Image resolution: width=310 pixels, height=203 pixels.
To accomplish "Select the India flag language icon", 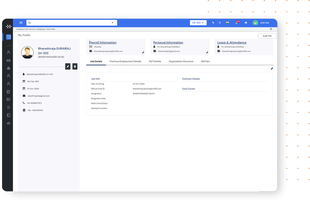I will pyautogui.click(x=227, y=23).
